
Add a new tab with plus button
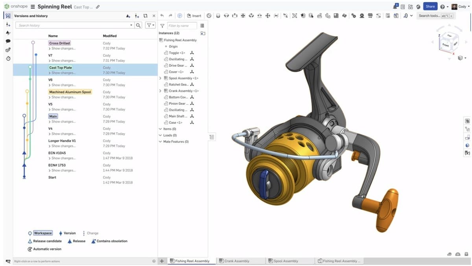point(162,261)
